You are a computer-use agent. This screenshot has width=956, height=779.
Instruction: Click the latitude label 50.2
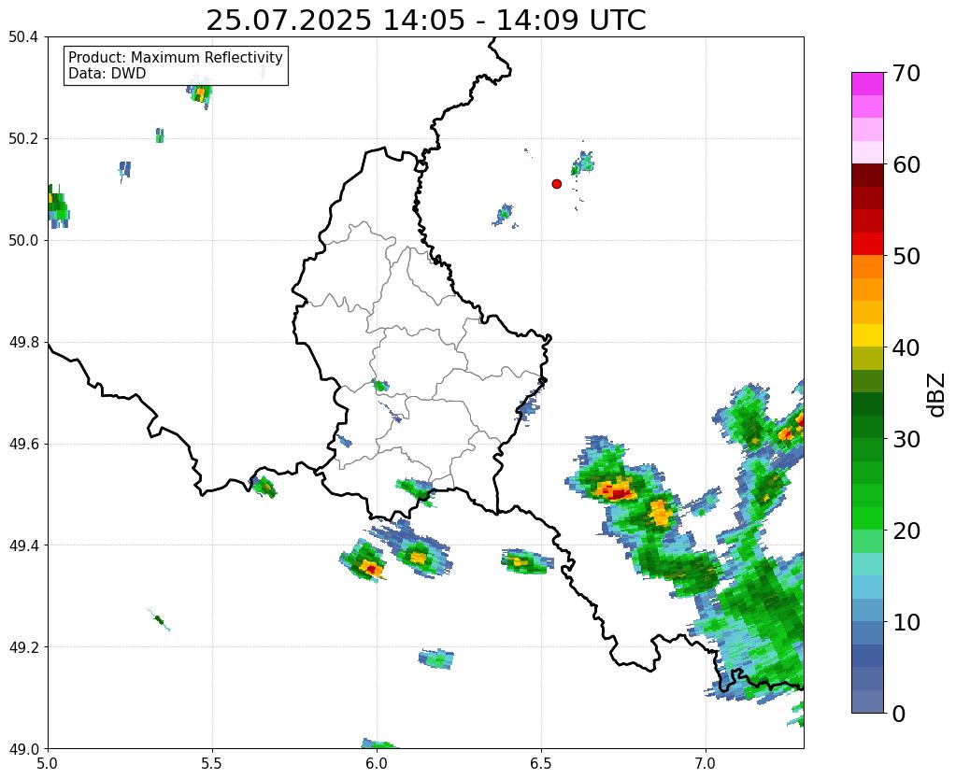coord(23,139)
